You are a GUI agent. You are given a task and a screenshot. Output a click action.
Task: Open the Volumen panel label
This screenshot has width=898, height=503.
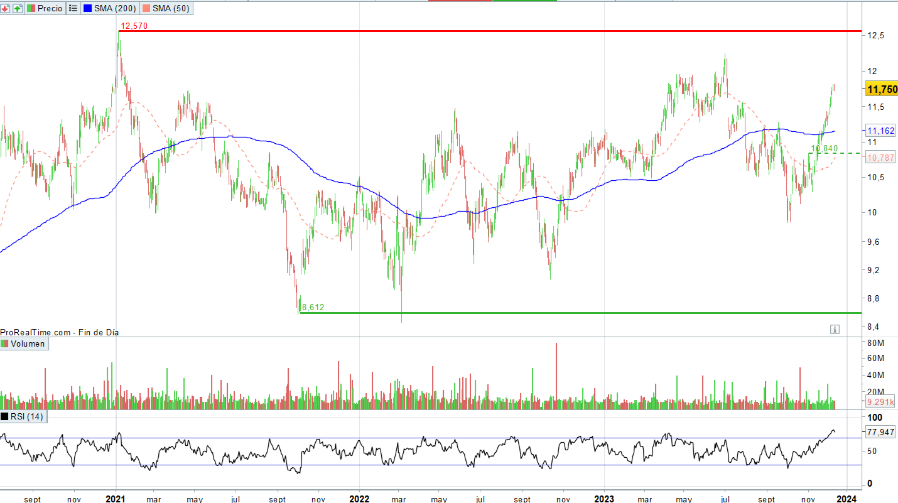(x=28, y=343)
